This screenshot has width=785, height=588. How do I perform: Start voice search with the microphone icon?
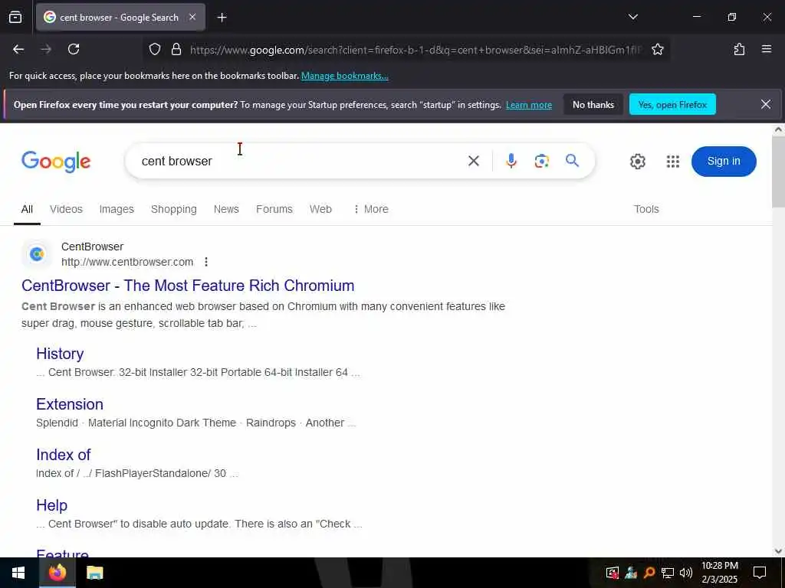tap(511, 161)
